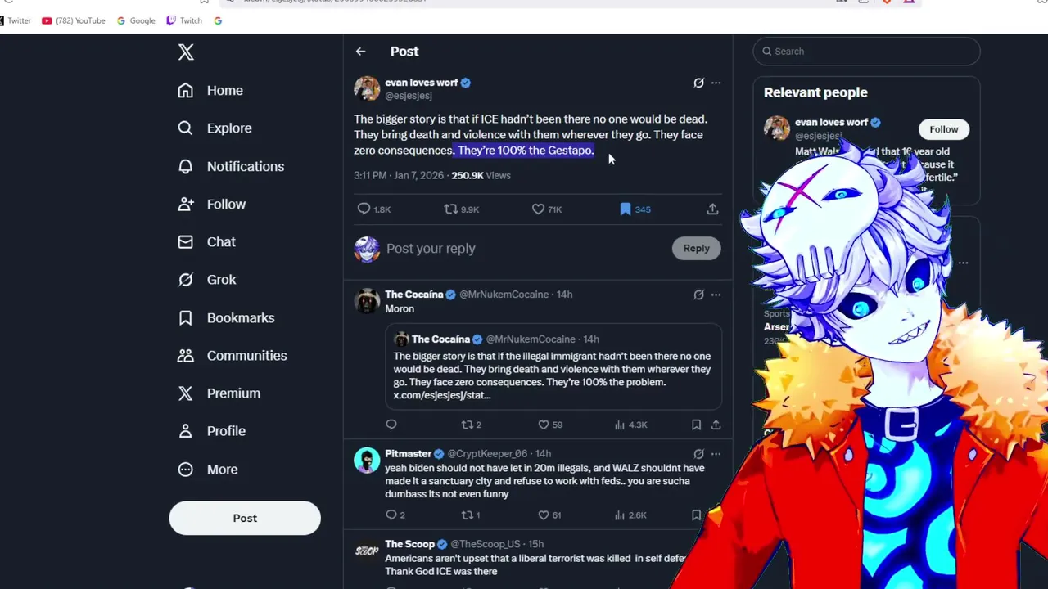The width and height of the screenshot is (1048, 589).
Task: Click the Grok icon on the main post
Action: (x=698, y=83)
